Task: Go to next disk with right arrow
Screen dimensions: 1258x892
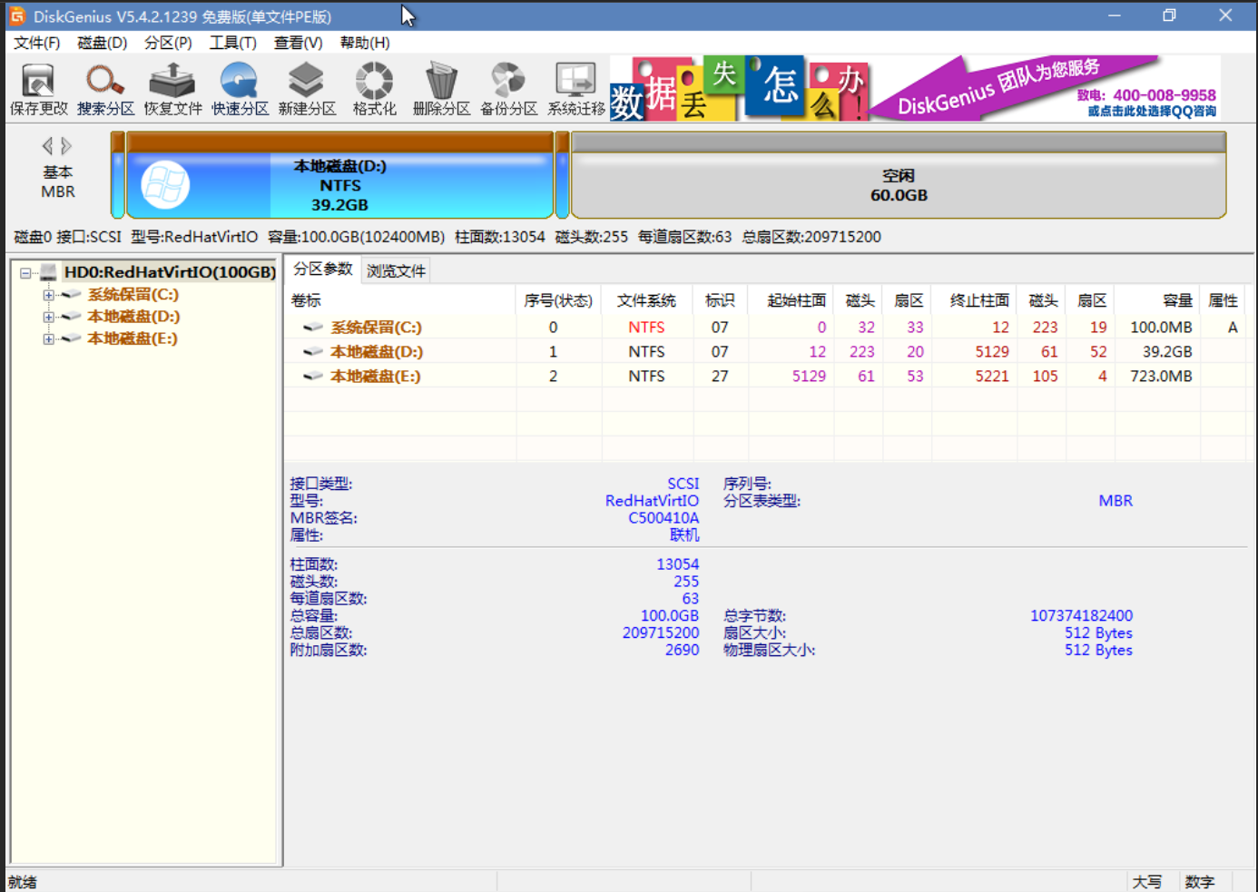Action: tap(66, 145)
